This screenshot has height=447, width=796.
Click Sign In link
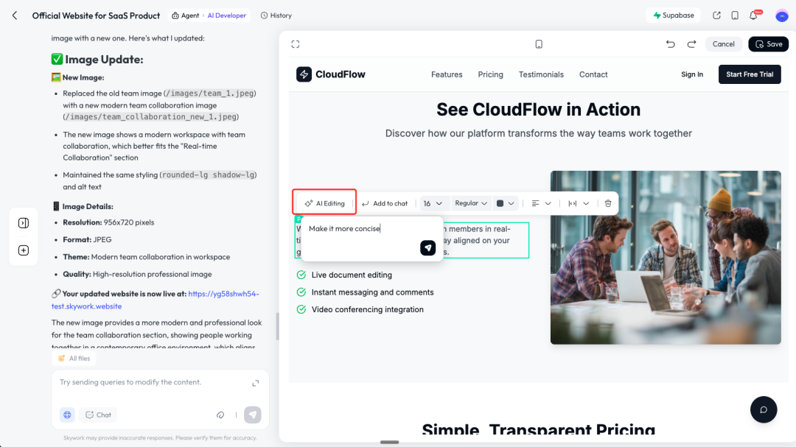tap(692, 74)
